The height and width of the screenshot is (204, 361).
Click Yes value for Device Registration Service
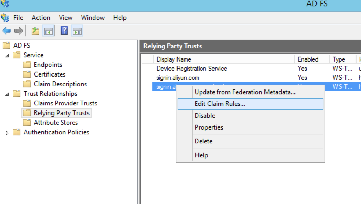coord(302,69)
